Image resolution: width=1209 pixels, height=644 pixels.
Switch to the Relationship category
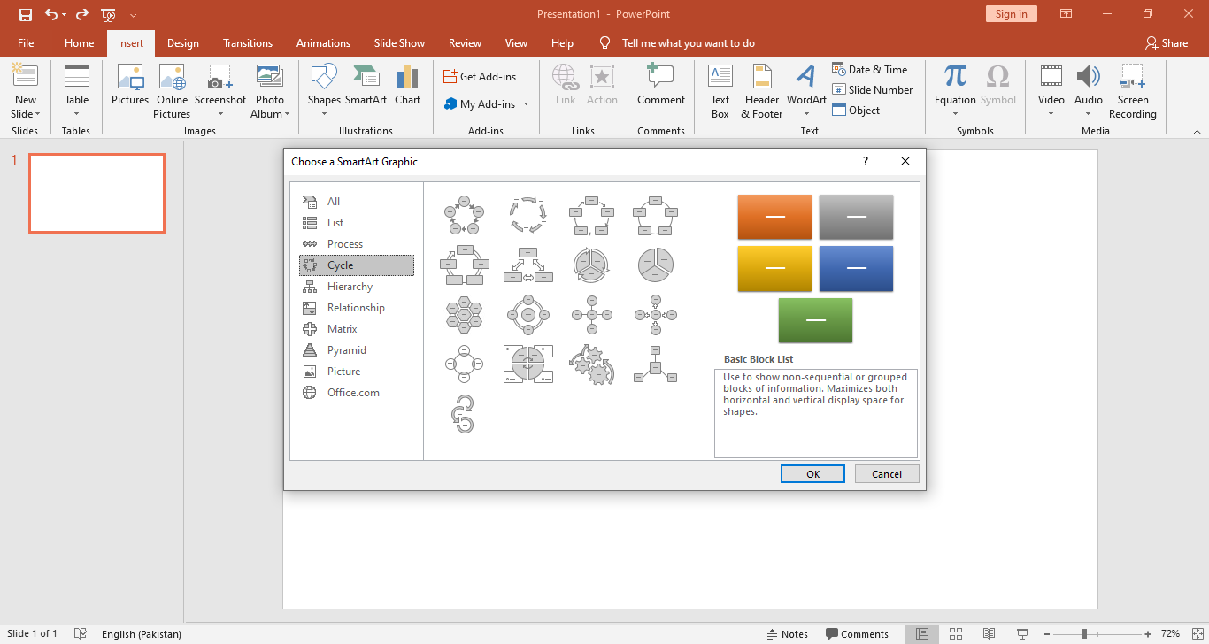tap(357, 308)
